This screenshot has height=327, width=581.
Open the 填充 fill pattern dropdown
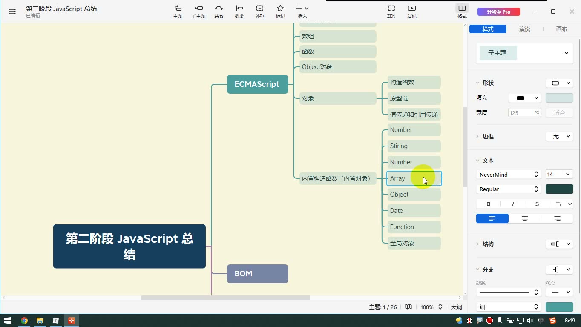click(525, 98)
